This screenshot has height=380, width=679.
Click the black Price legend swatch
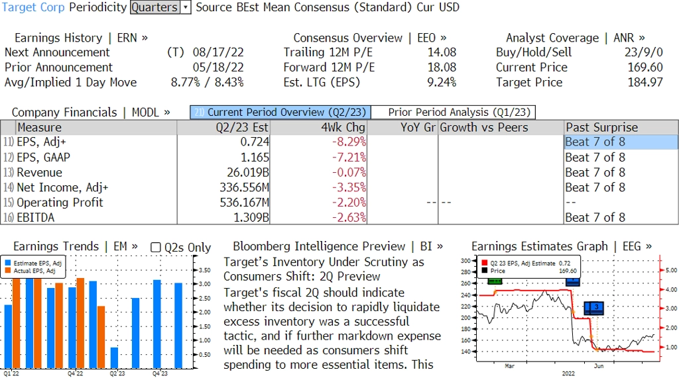tap(484, 271)
